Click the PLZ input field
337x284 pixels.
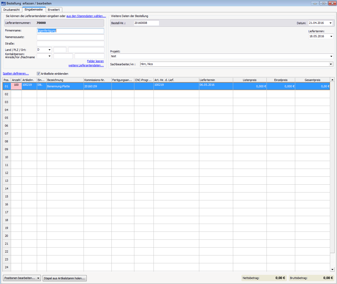[60, 50]
